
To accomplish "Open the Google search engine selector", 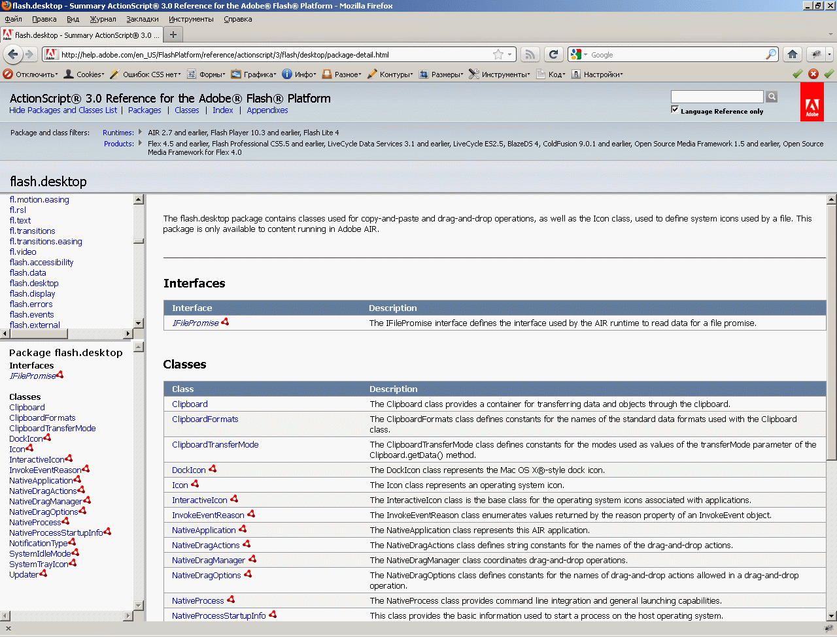I will (x=579, y=55).
